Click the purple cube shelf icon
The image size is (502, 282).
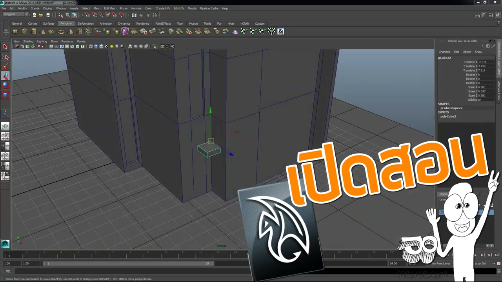[125, 31]
